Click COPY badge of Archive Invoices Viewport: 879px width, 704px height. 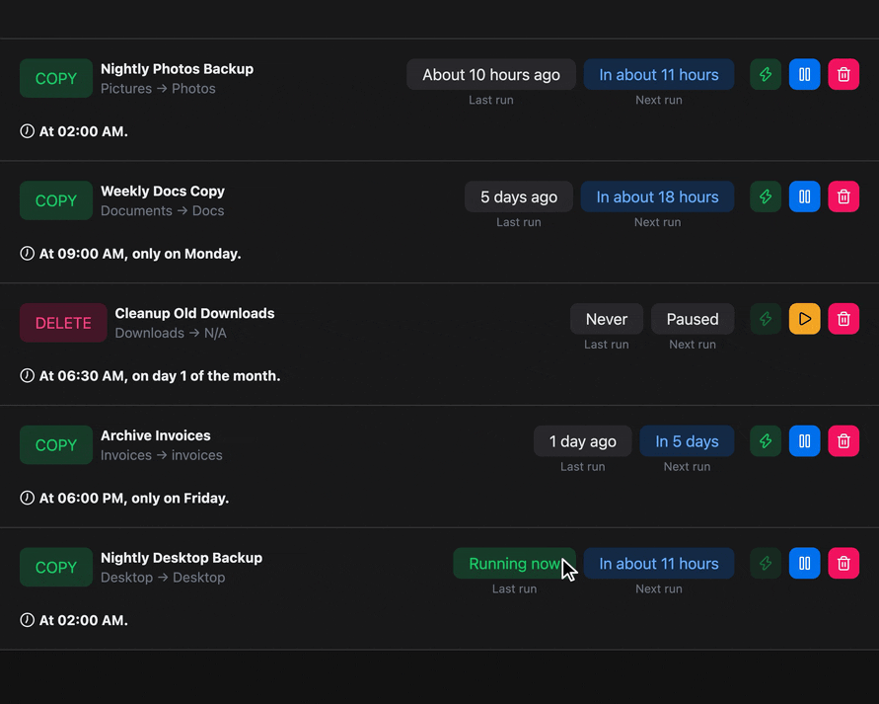tap(56, 445)
